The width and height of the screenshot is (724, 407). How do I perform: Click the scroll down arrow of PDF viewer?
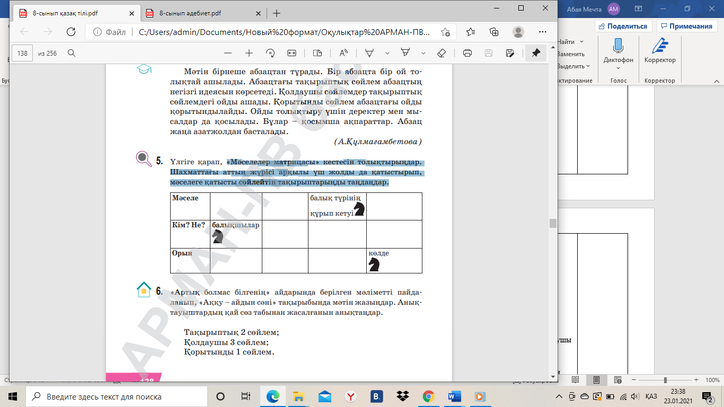[553, 377]
